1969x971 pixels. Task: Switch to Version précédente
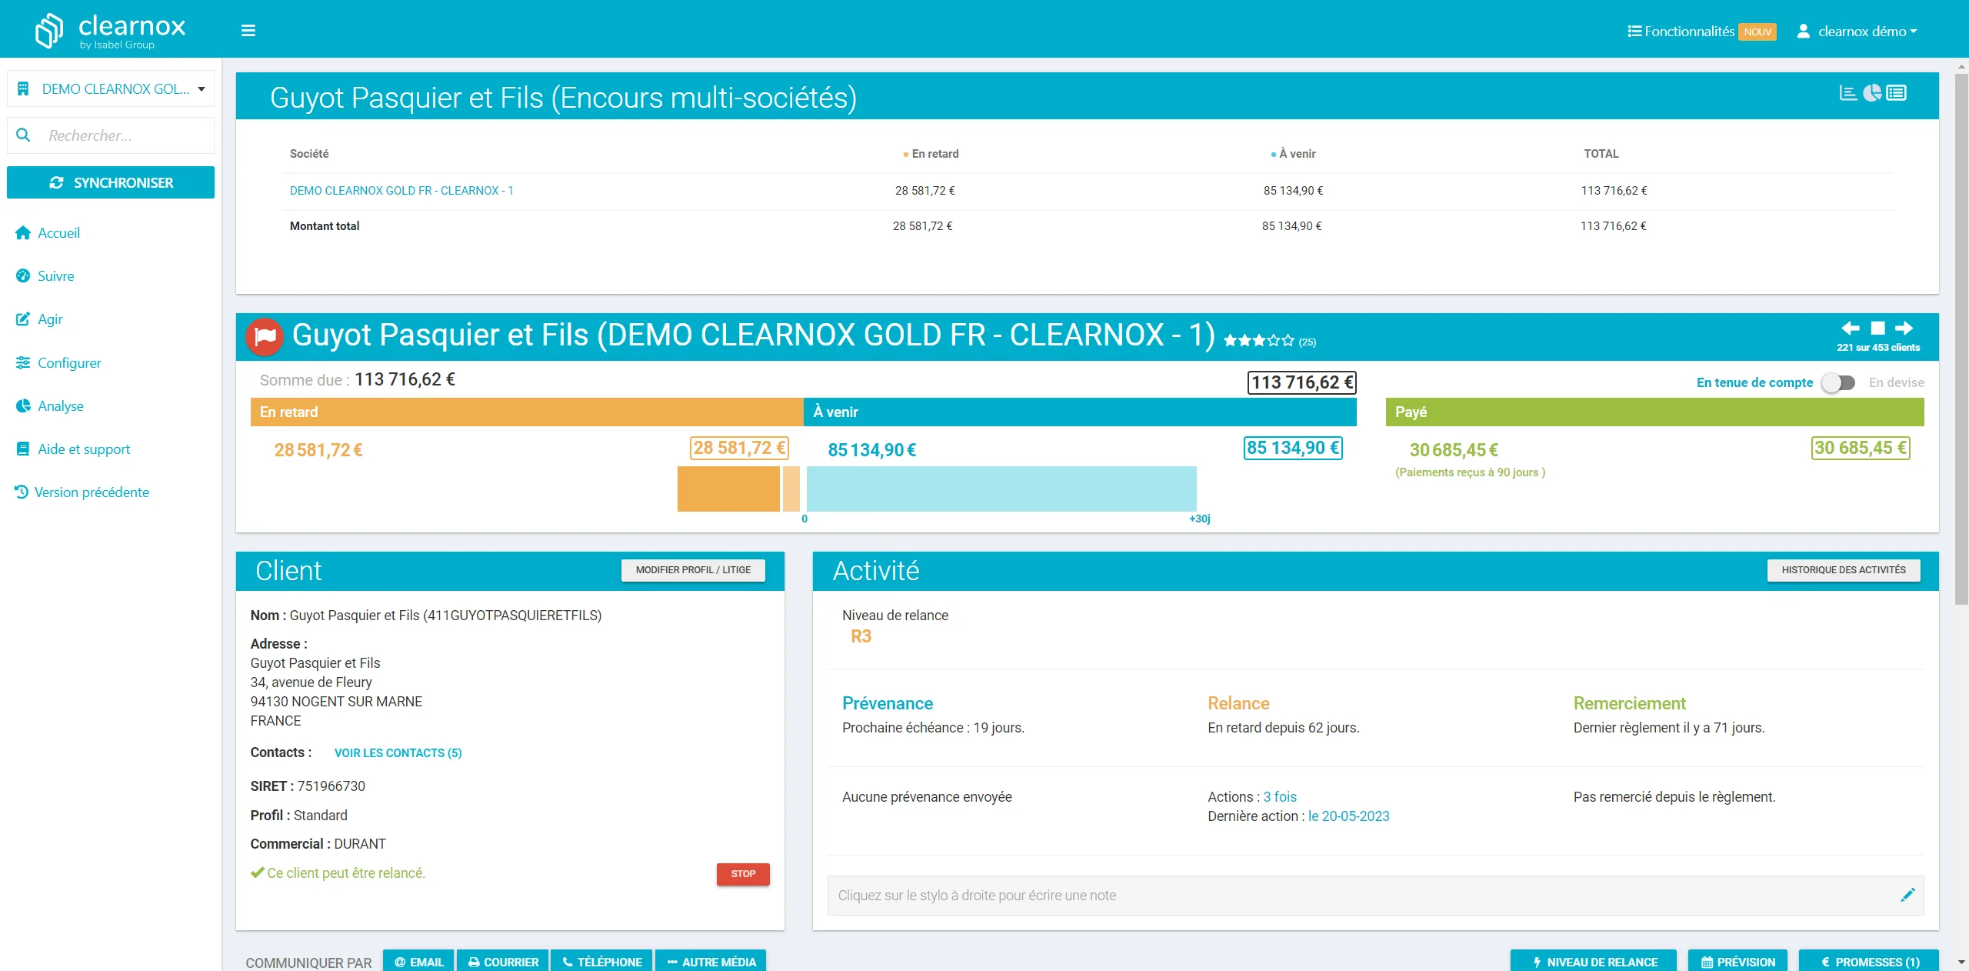pos(82,492)
